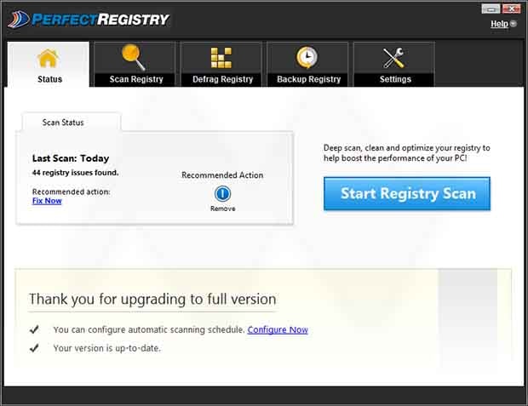Click the blue exclamation Remove icon
Viewport: 528px width, 406px height.
tap(222, 193)
